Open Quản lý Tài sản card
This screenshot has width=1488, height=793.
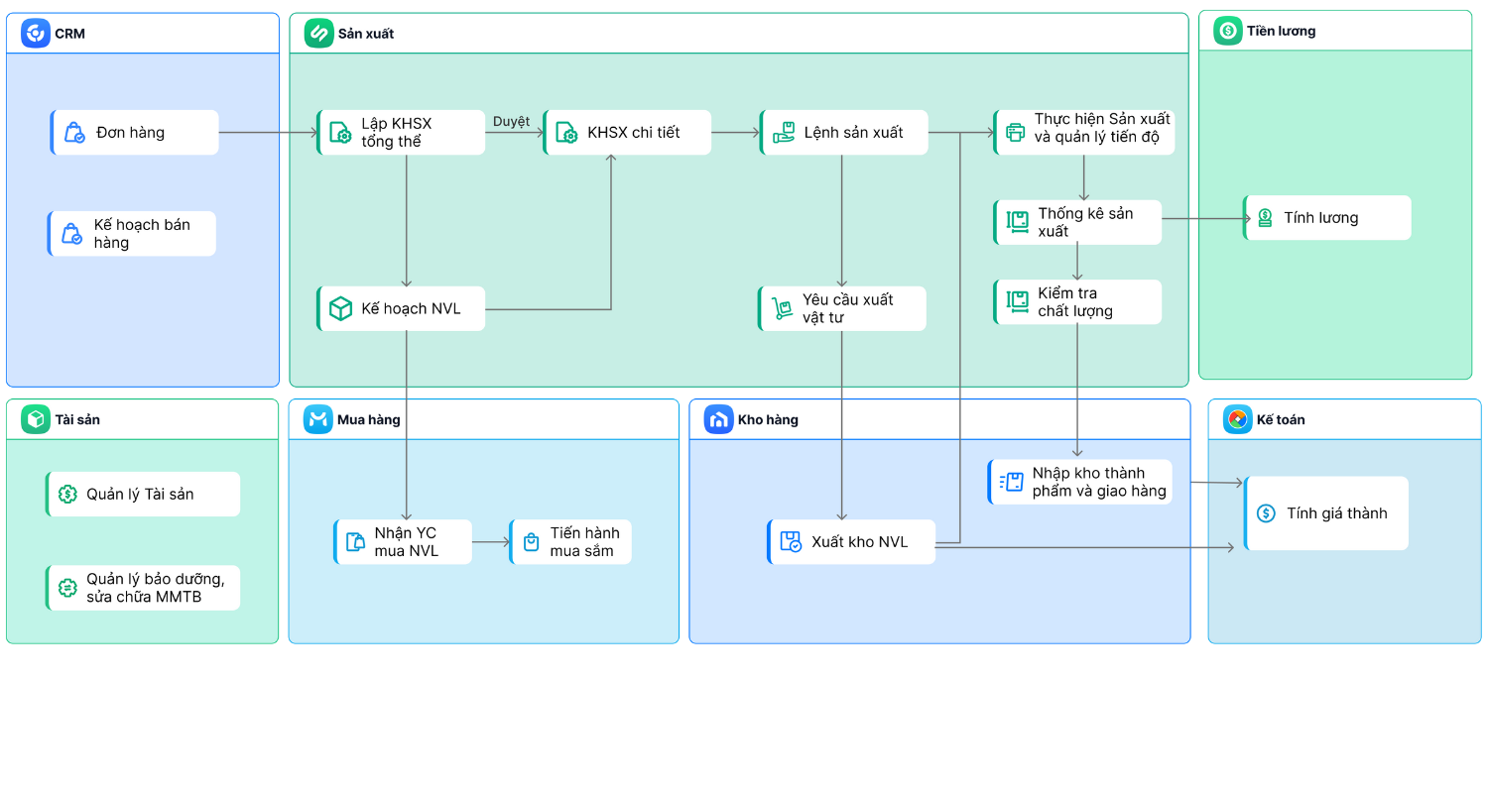144,494
